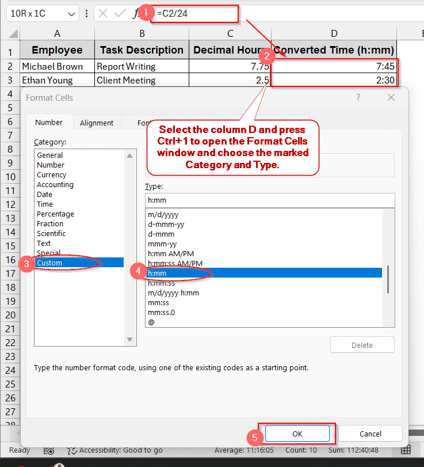Click the Name Box showing 10R x 1C
This screenshot has height=467, width=424.
(43, 13)
